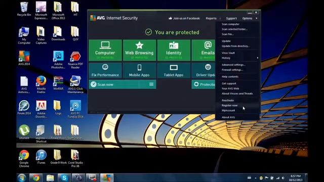The image size is (324, 182).
Task: Select Finale 2014 desktop shortcut
Action: 24,108
